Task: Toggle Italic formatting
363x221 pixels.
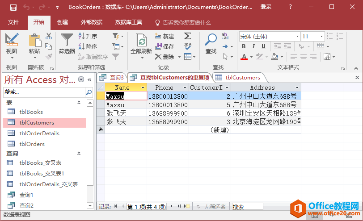Action: click(x=254, y=46)
